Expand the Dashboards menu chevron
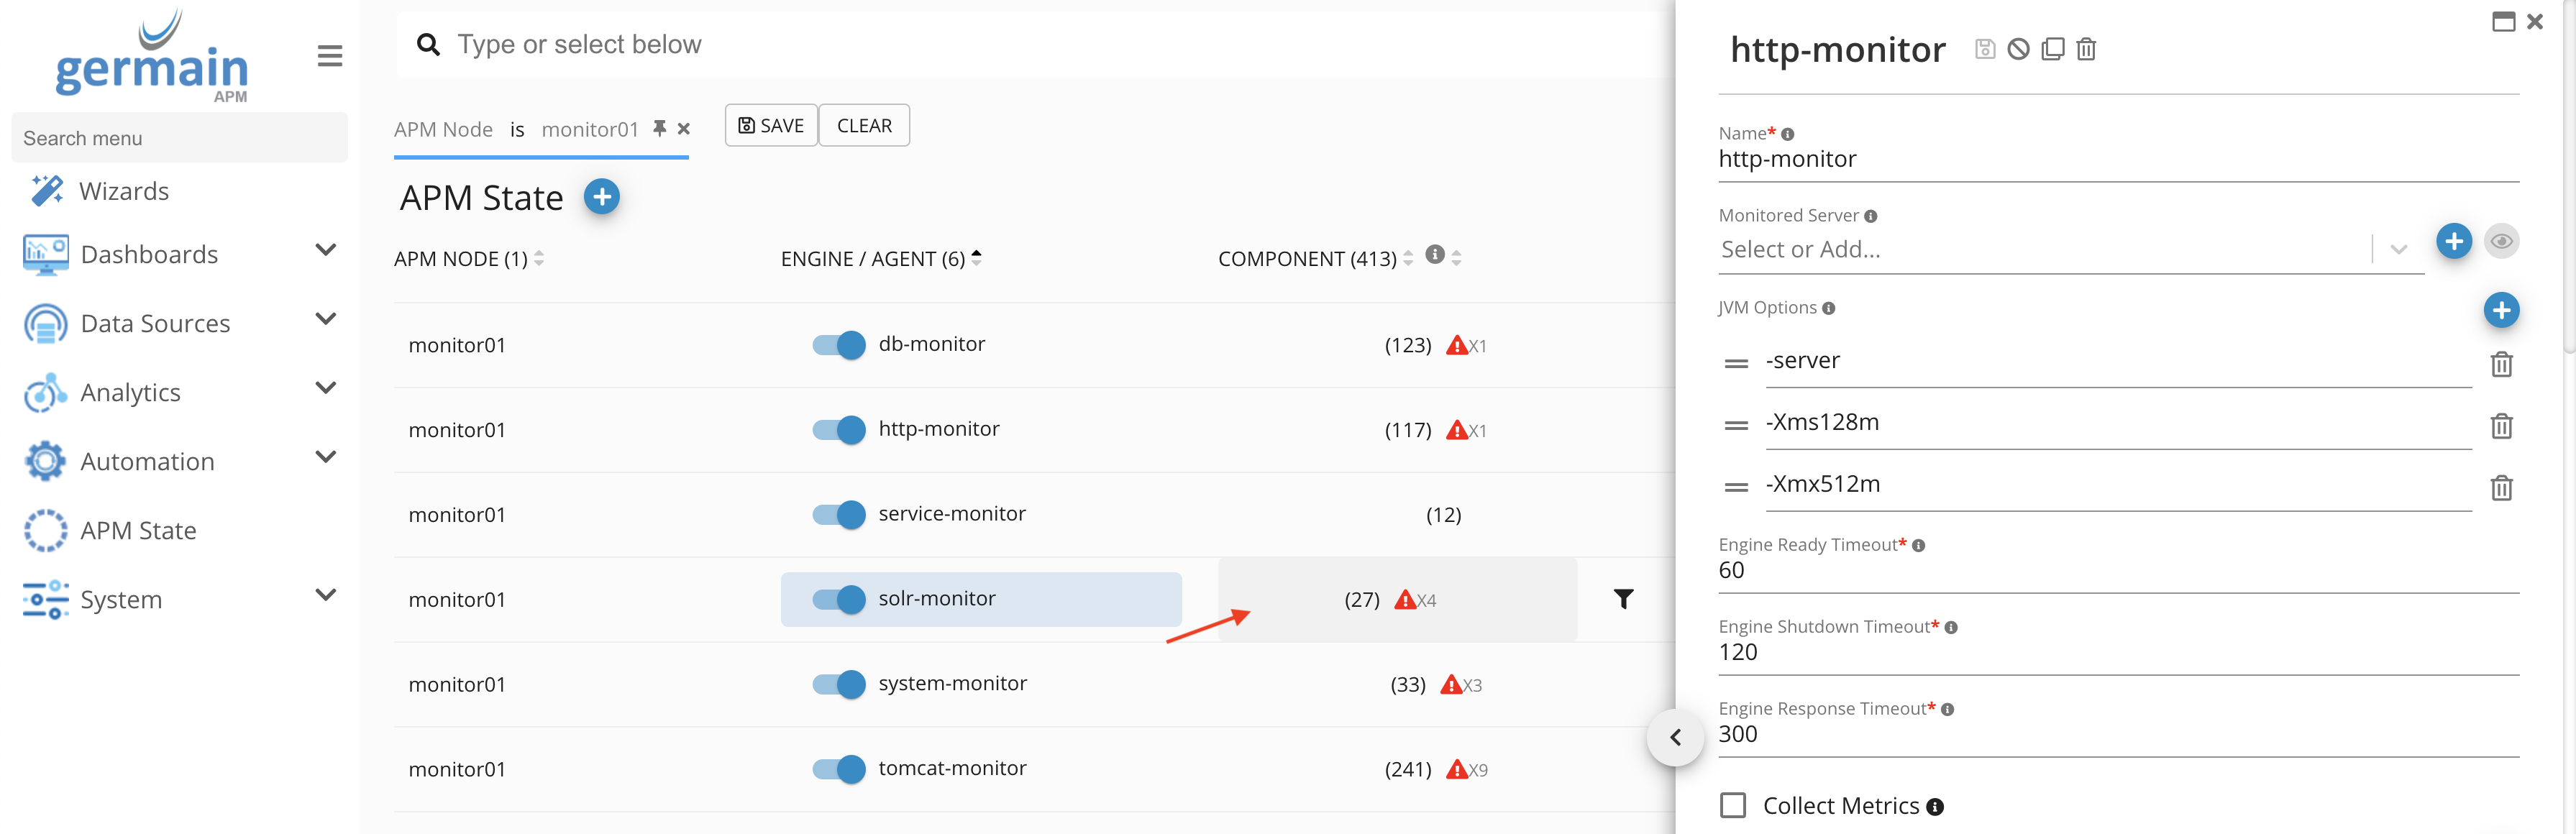Image resolution: width=2576 pixels, height=834 pixels. click(x=325, y=250)
